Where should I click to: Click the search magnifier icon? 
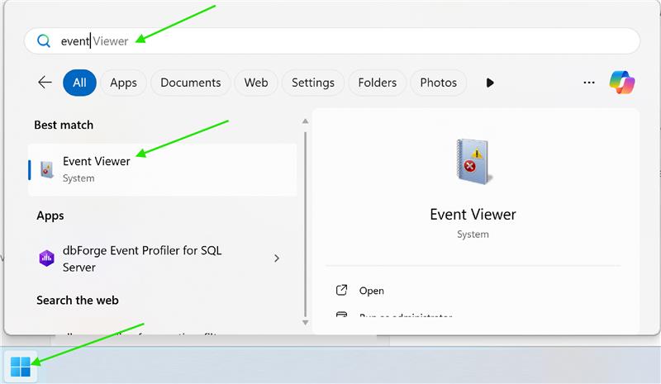click(x=44, y=41)
